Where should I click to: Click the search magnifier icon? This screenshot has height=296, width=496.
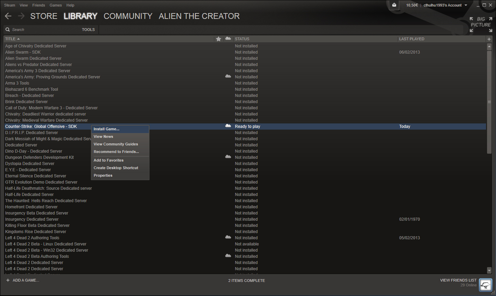[x=8, y=30]
